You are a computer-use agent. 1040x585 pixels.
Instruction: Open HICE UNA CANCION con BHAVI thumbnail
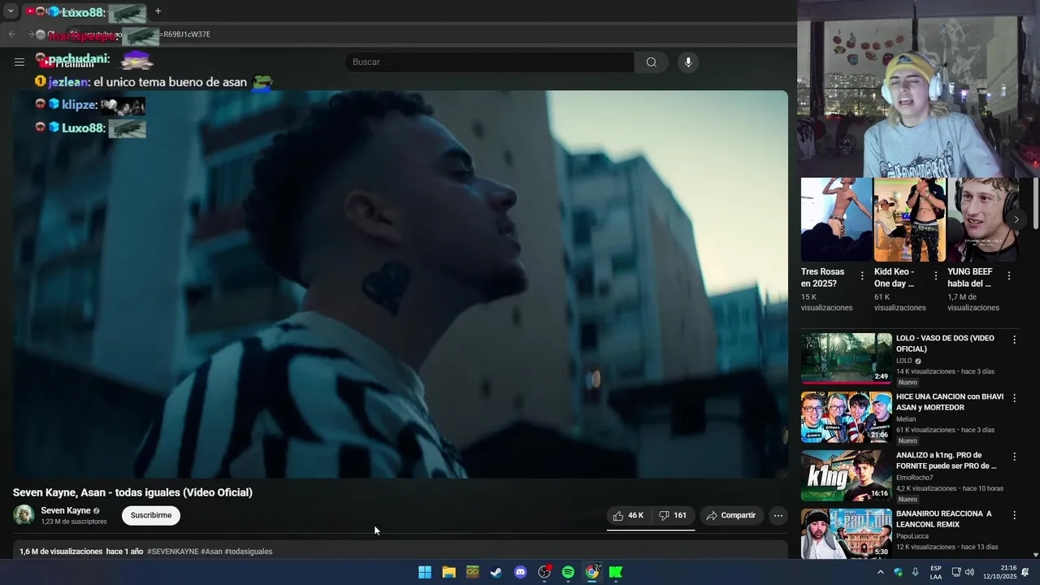[846, 417]
